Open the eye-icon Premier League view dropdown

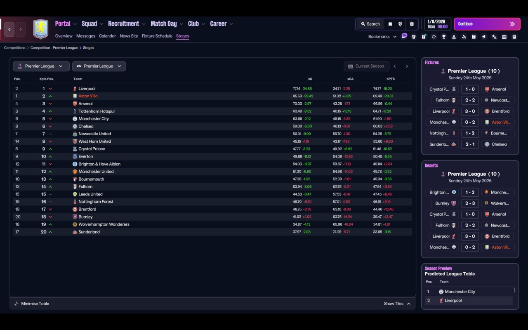99,66
